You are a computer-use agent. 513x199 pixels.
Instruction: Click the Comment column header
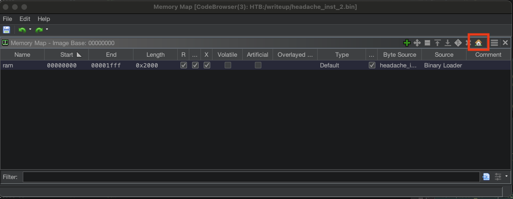pyautogui.click(x=488, y=55)
